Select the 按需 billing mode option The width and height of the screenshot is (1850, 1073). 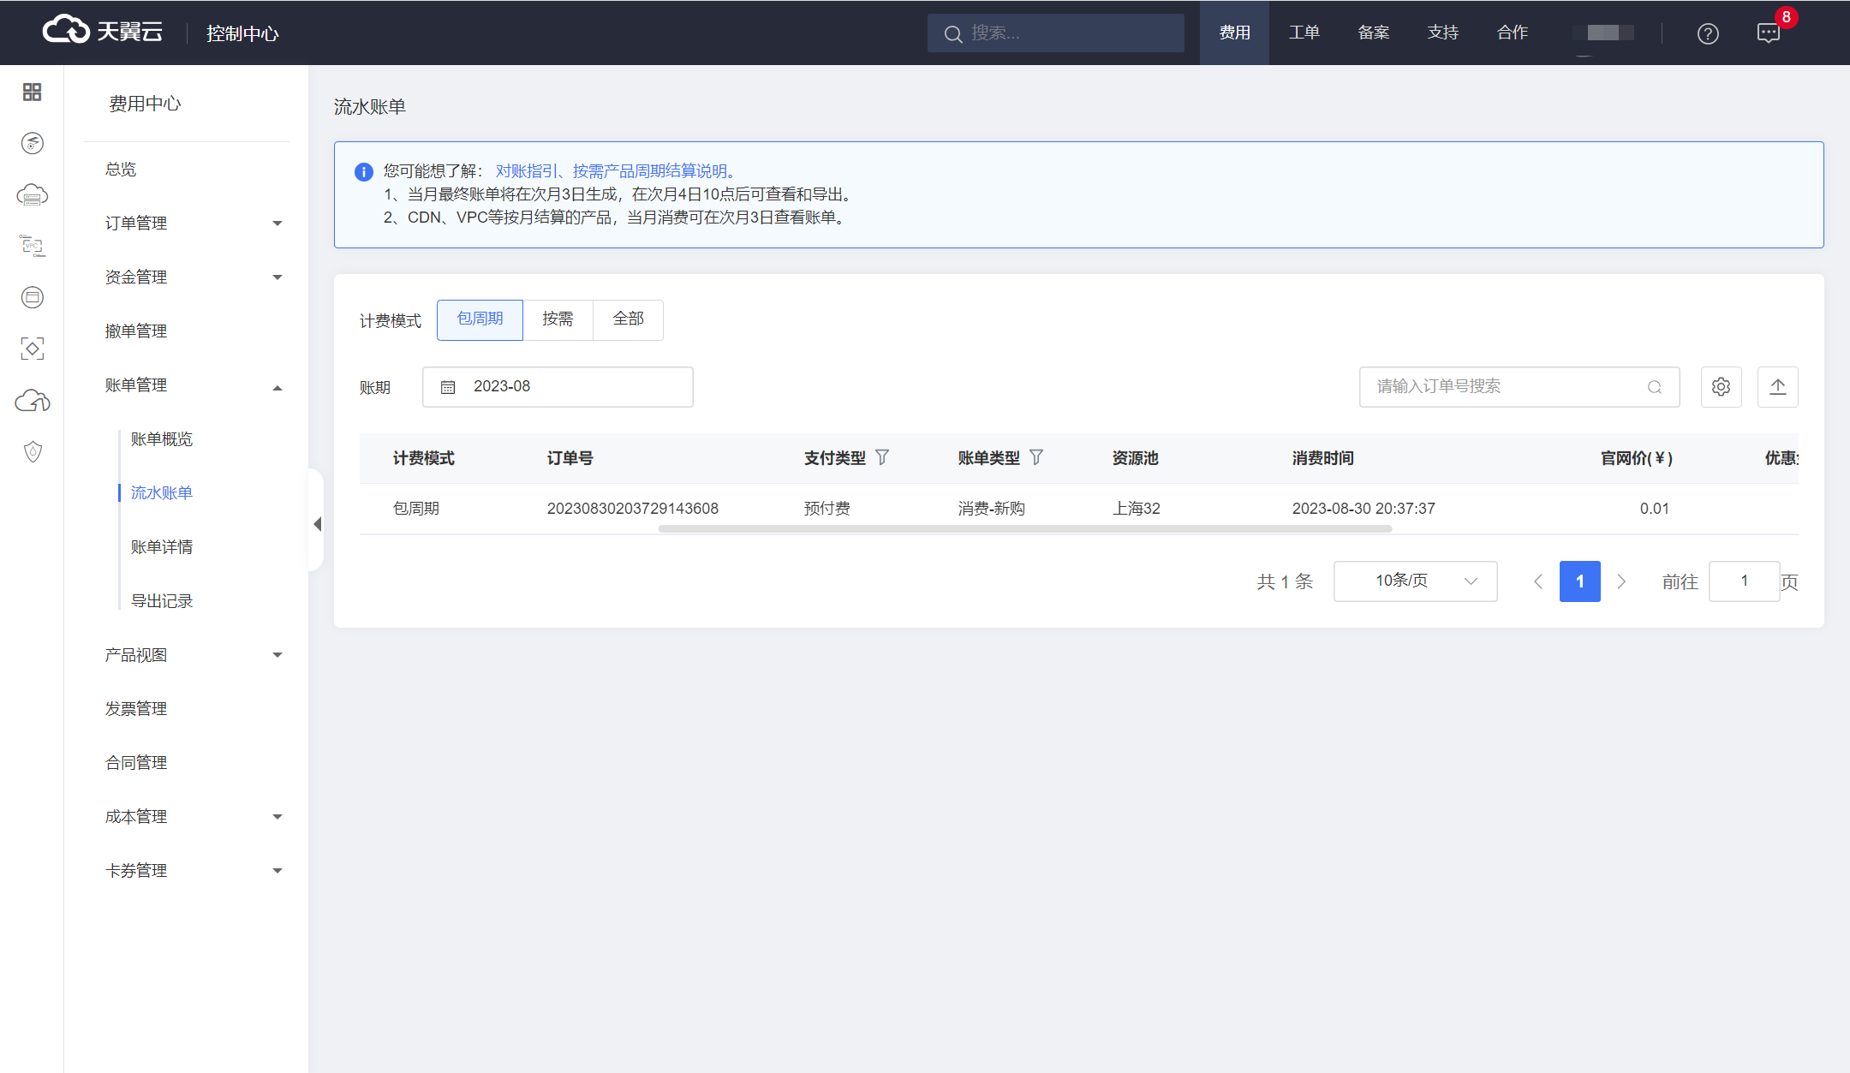click(x=558, y=319)
